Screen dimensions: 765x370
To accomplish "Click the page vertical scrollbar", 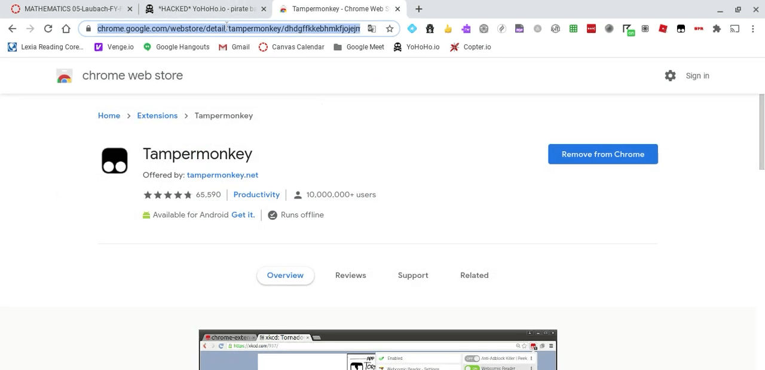I will (x=761, y=132).
